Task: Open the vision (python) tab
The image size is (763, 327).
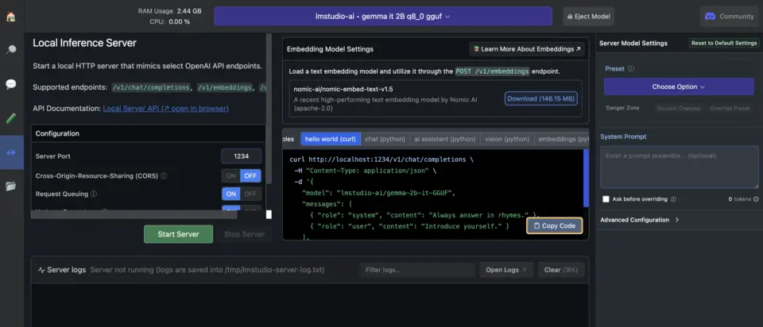Action: click(507, 139)
